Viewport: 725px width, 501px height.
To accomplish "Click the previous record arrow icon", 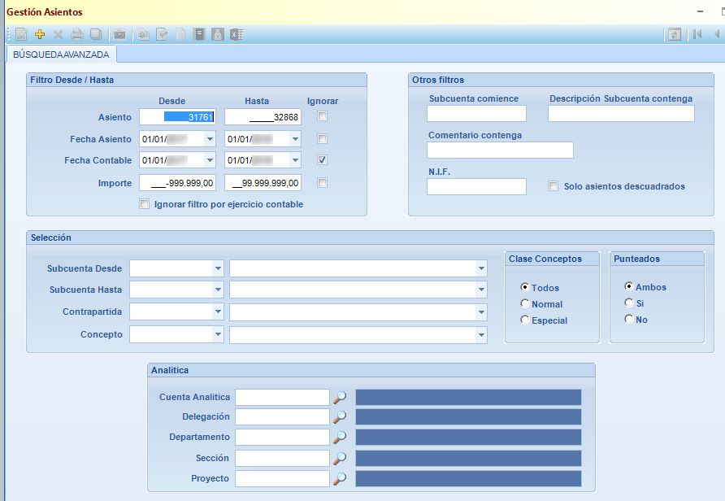I will [718, 34].
